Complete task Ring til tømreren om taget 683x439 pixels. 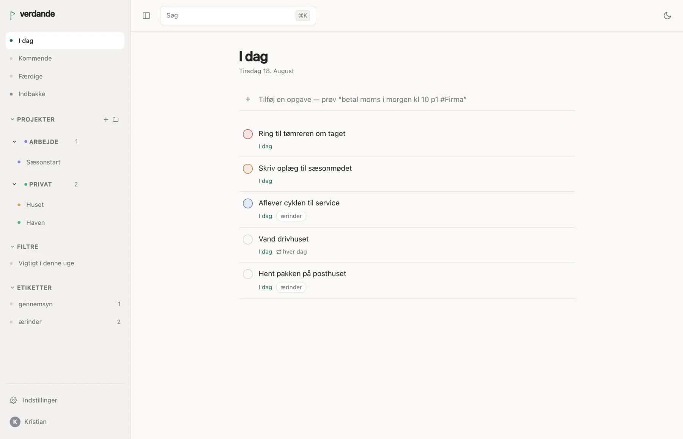[x=248, y=134]
